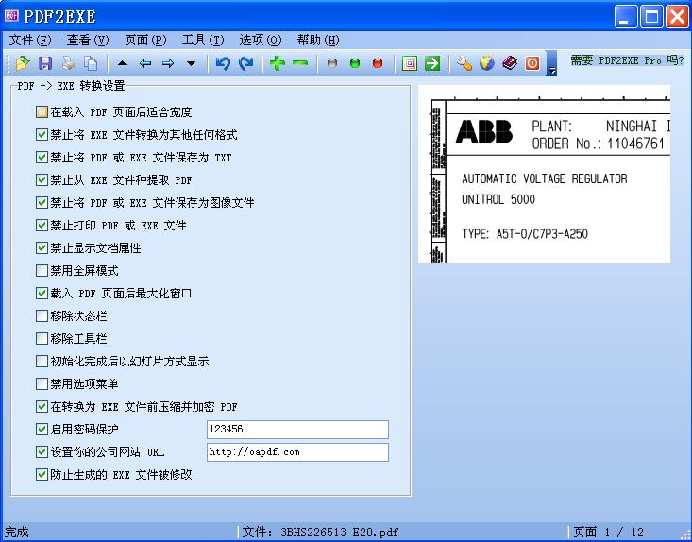
Task: Click the 需要 PDF2EXE Pro 吗? link
Action: click(627, 60)
